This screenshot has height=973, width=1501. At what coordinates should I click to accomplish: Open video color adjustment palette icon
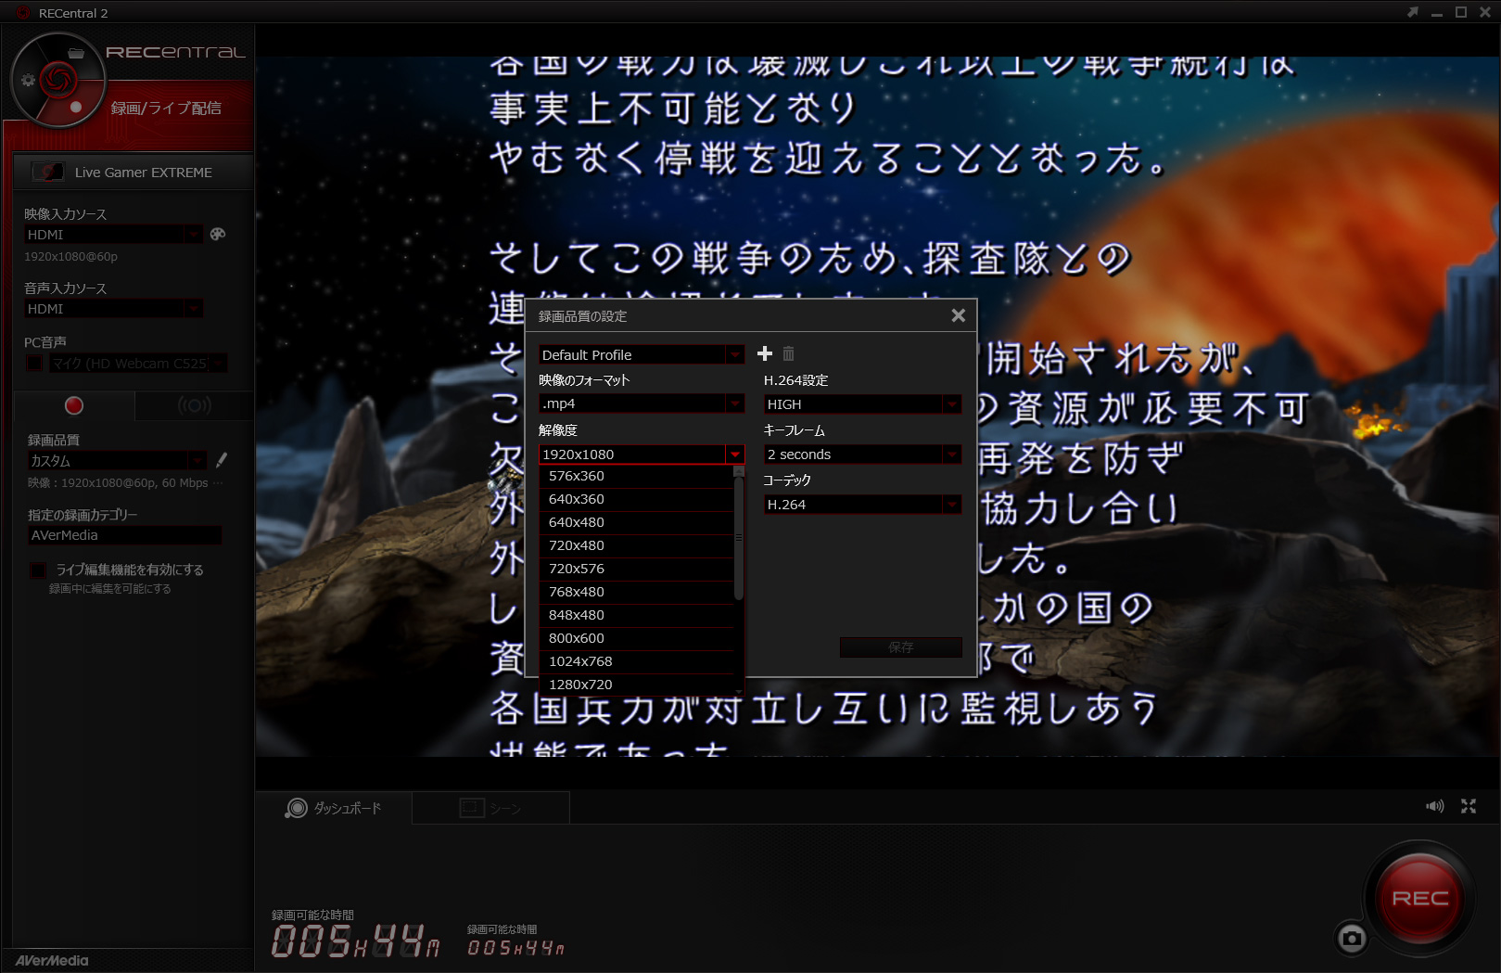[x=218, y=234]
